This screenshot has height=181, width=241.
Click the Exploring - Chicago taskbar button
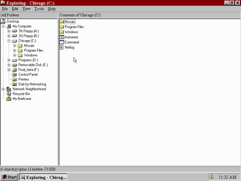point(43,177)
